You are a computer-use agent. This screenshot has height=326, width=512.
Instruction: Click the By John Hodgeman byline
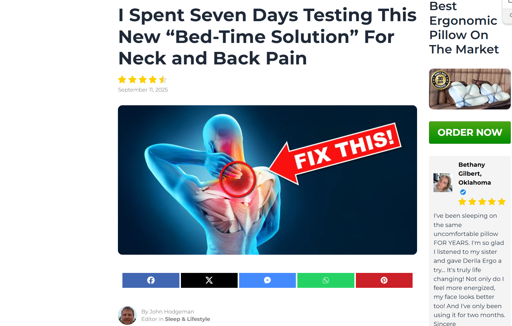168,312
